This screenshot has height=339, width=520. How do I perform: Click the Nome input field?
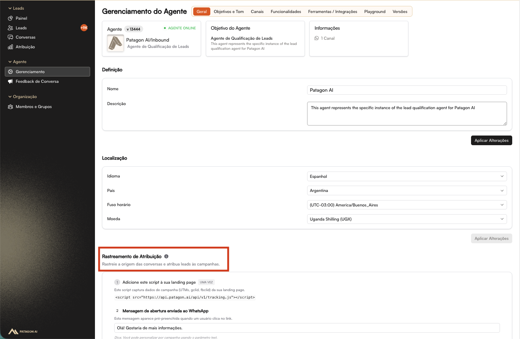[x=407, y=90]
